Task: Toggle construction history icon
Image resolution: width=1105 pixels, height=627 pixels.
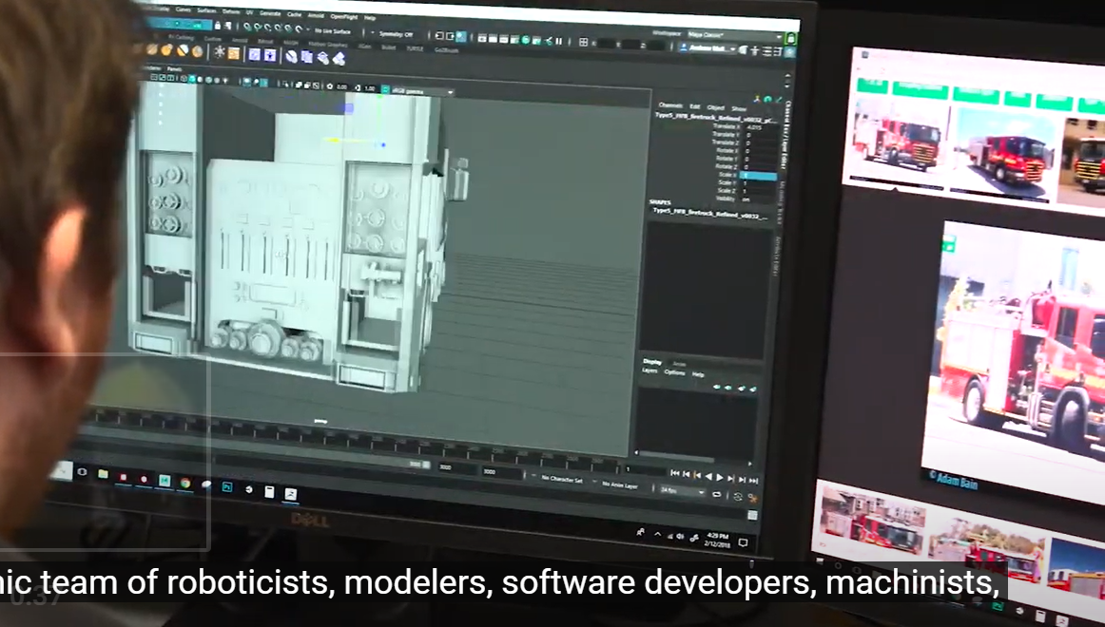Action: pos(461,37)
